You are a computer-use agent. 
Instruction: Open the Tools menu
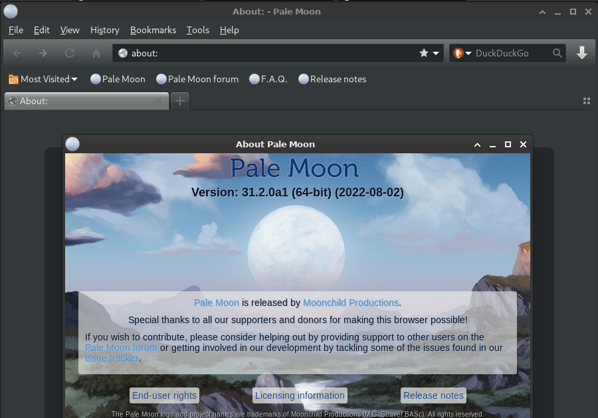pyautogui.click(x=198, y=30)
